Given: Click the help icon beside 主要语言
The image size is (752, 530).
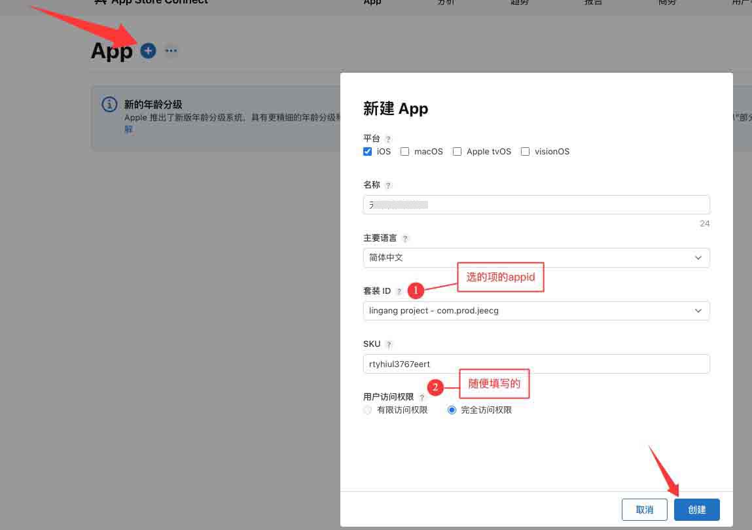Looking at the screenshot, I should [x=405, y=239].
